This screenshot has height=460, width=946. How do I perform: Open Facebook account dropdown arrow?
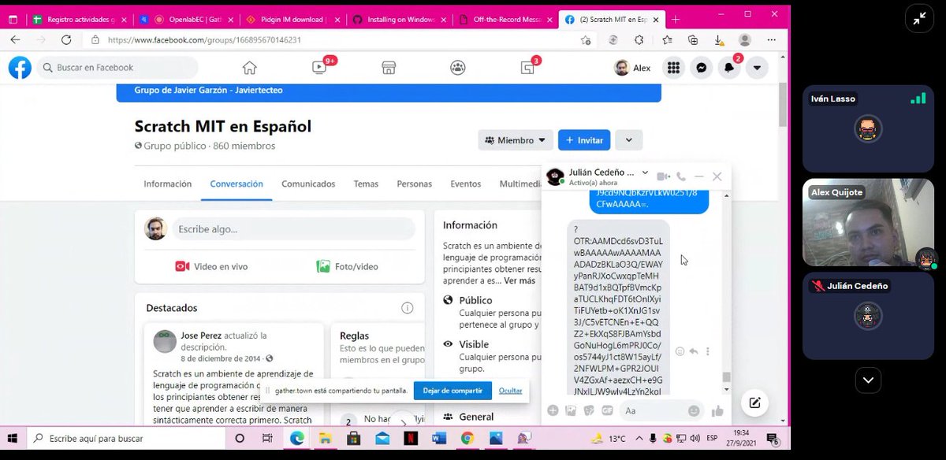pos(757,68)
